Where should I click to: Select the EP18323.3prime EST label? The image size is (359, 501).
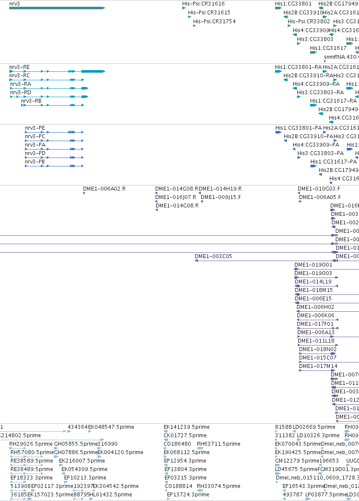point(32,478)
